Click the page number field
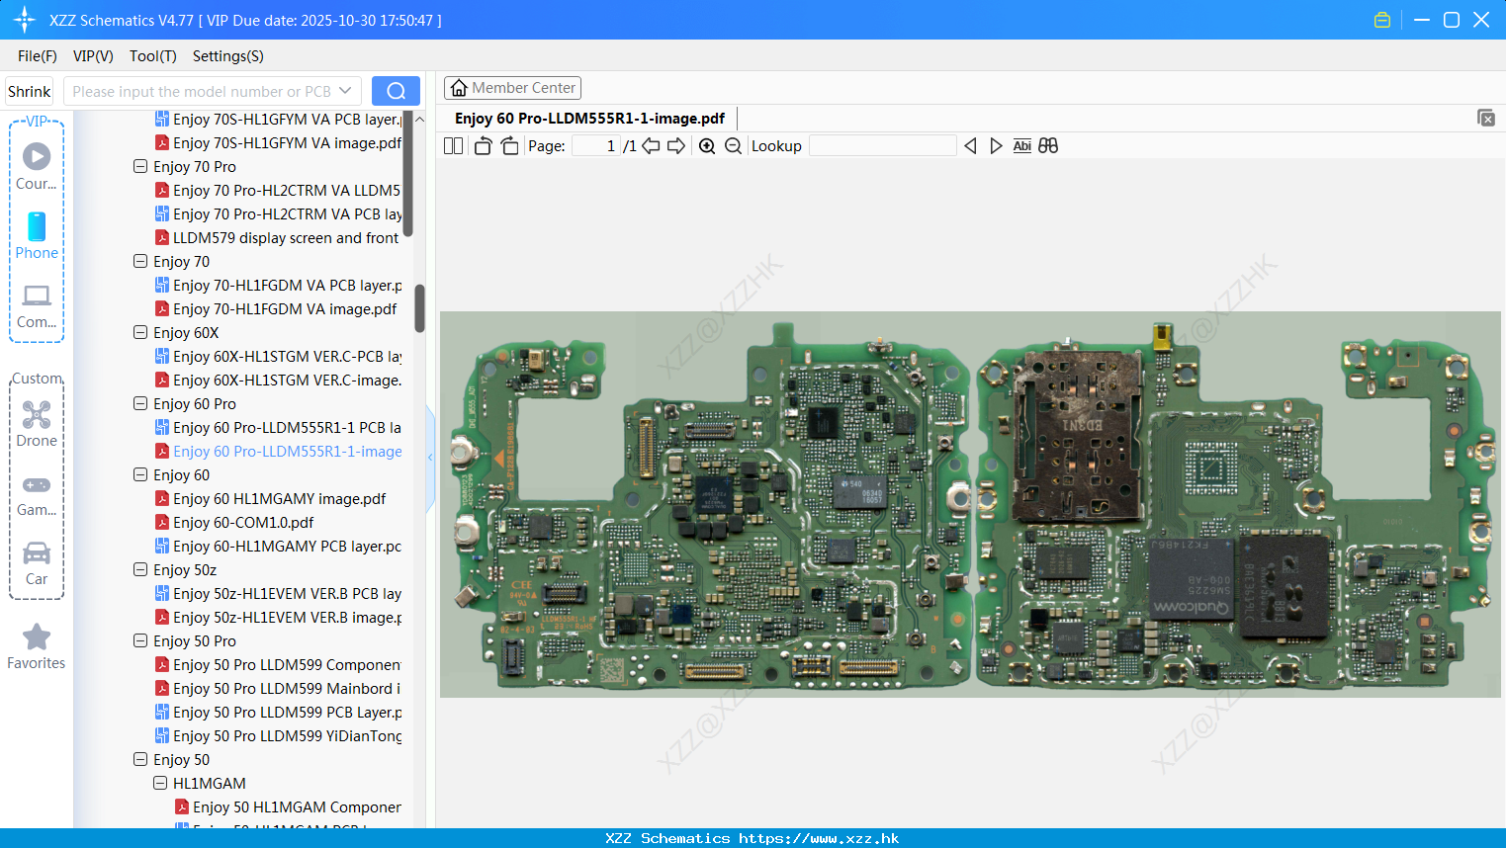 (x=596, y=146)
